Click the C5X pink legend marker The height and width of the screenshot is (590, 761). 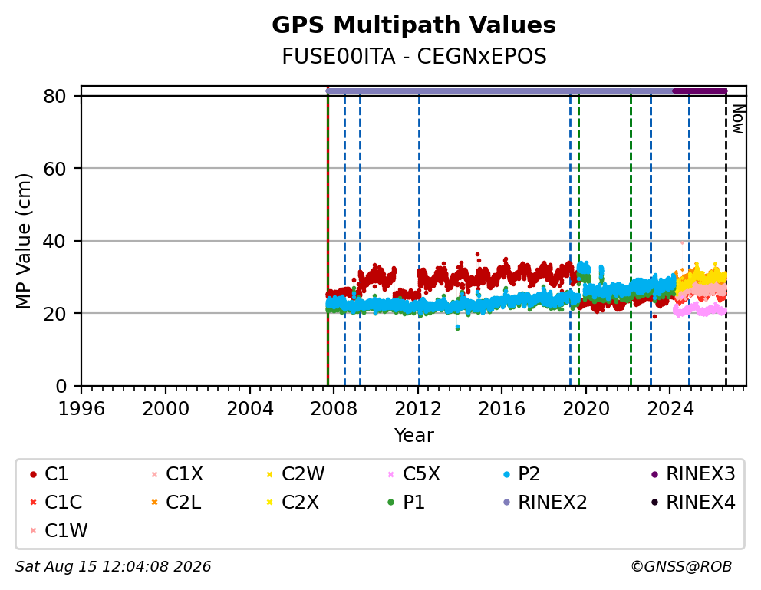pos(390,474)
